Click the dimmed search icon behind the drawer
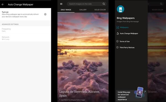This screenshot has width=166, height=102. point(161,4)
